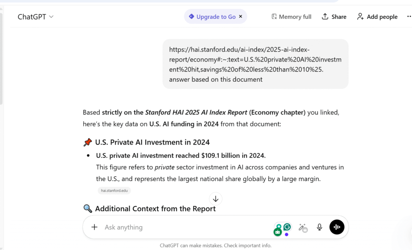This screenshot has width=412, height=250.
Task: Open the Memory full notice
Action: tap(291, 17)
